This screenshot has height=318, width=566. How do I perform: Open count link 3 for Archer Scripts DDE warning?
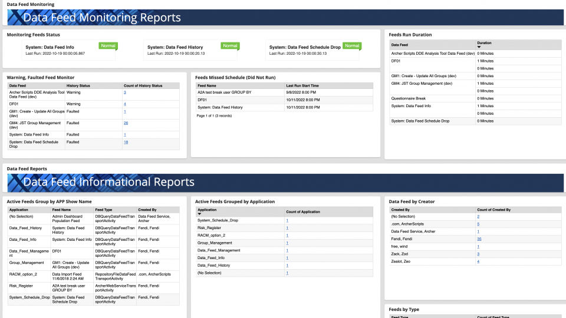(x=125, y=92)
